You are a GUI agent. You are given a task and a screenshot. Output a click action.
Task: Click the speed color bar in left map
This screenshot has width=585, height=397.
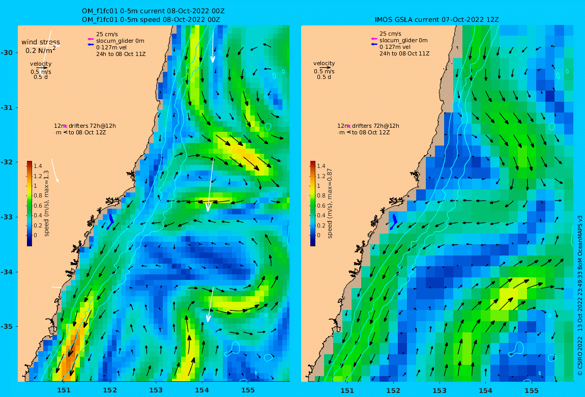[x=30, y=204]
